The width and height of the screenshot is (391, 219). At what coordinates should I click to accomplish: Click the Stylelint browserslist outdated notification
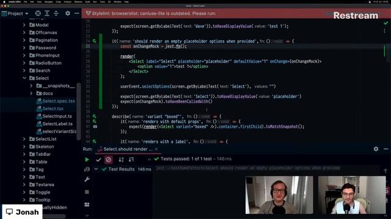(154, 13)
